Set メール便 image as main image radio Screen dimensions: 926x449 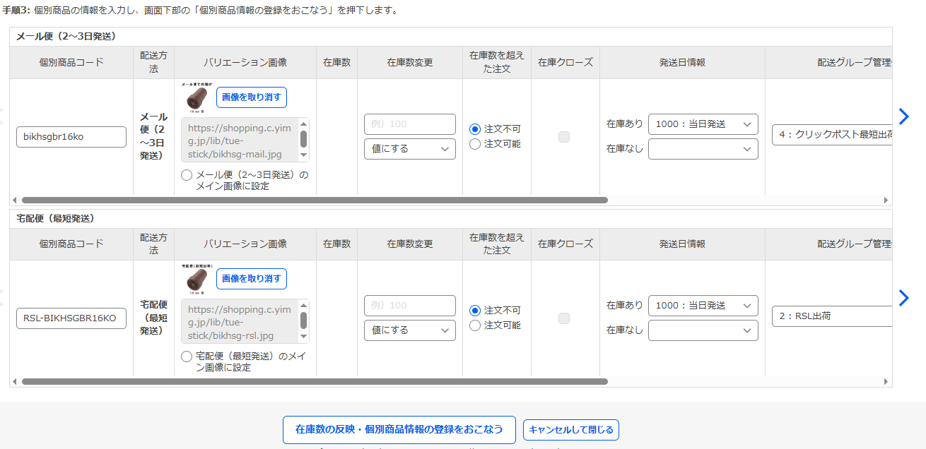pyautogui.click(x=187, y=175)
